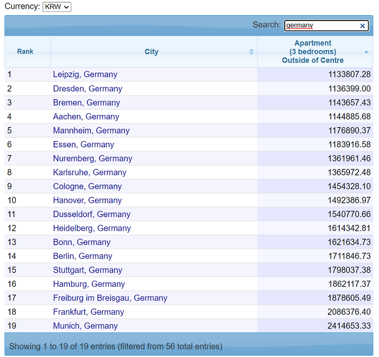Image resolution: width=379 pixels, height=357 pixels.
Task: Open the Munich, Germany link
Action: [85, 326]
